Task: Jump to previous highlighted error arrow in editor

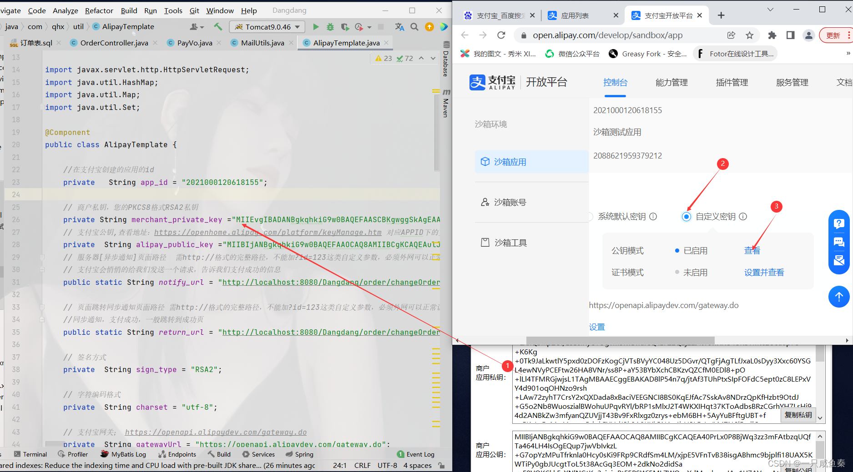Action: 421,58
